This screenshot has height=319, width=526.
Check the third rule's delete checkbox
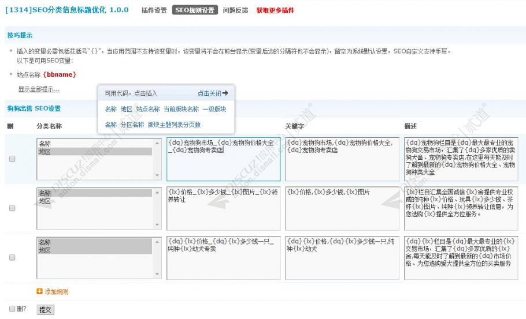[12, 258]
